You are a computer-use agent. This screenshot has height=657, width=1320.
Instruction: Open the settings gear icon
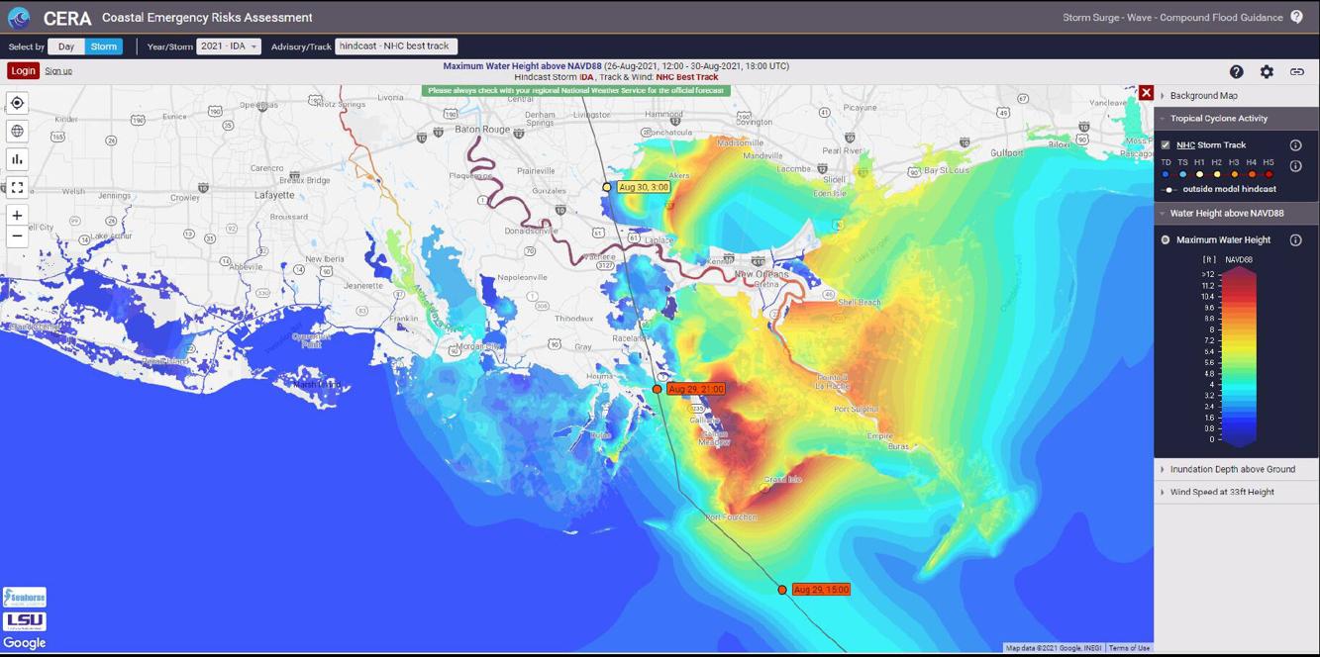click(x=1266, y=71)
